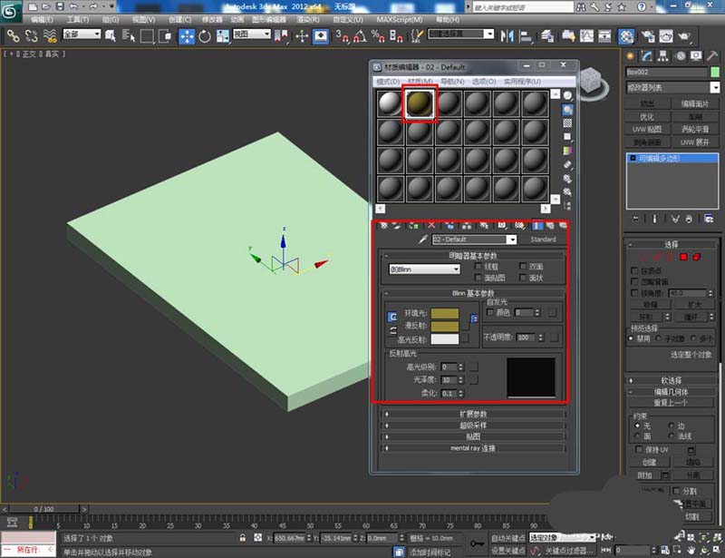The image size is (725, 558).
Task: Click the 漫反射 diffuse color swatch
Action: (x=444, y=326)
